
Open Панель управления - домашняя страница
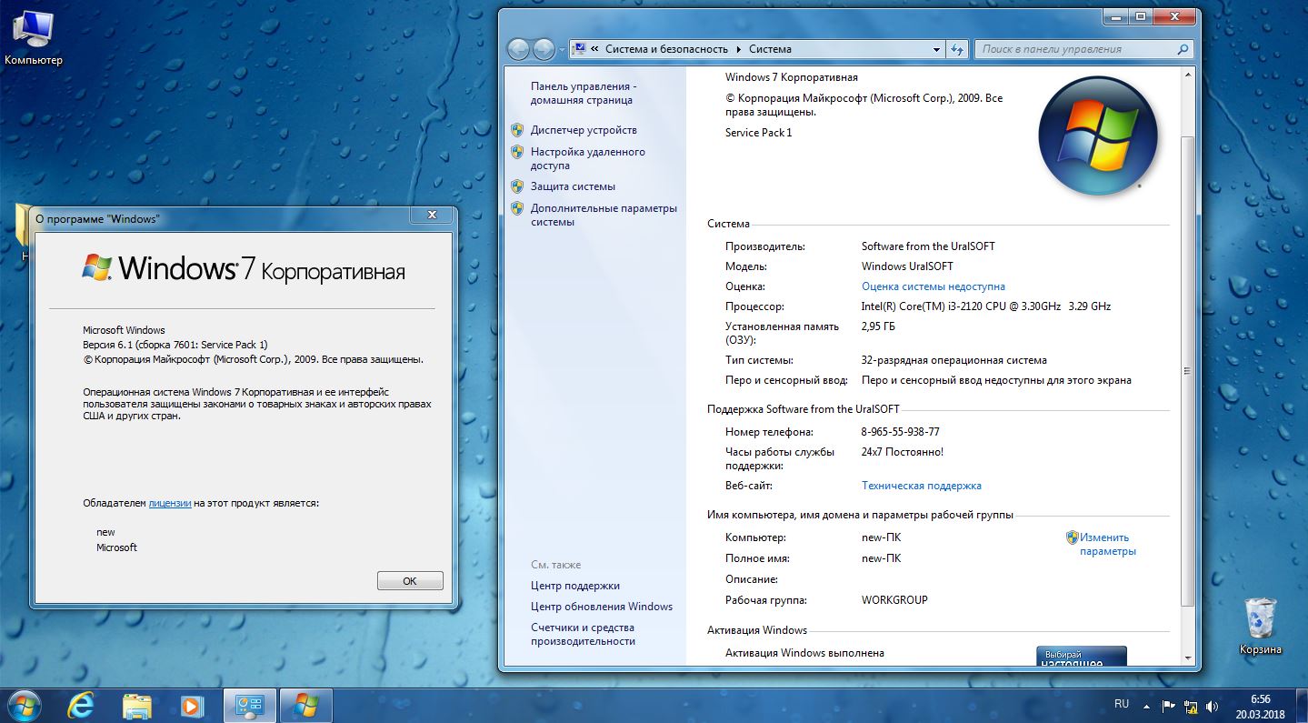click(x=584, y=94)
